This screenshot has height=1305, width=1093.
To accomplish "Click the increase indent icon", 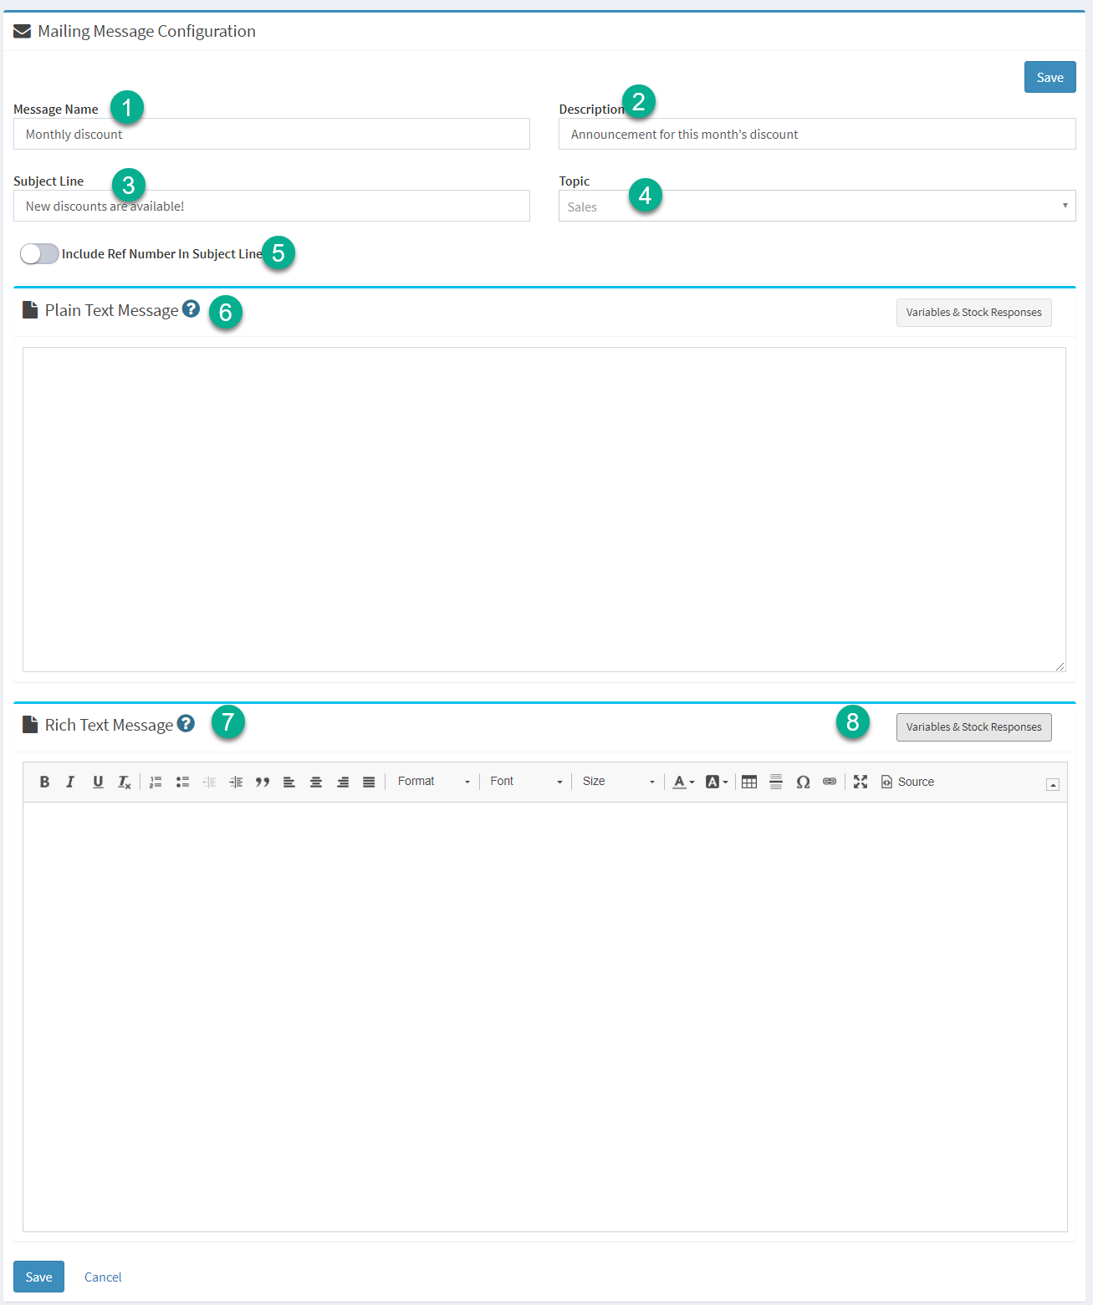I will pyautogui.click(x=236, y=782).
